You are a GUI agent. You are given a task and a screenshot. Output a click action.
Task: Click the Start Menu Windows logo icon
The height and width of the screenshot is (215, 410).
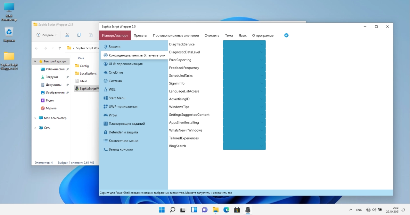pos(106,98)
